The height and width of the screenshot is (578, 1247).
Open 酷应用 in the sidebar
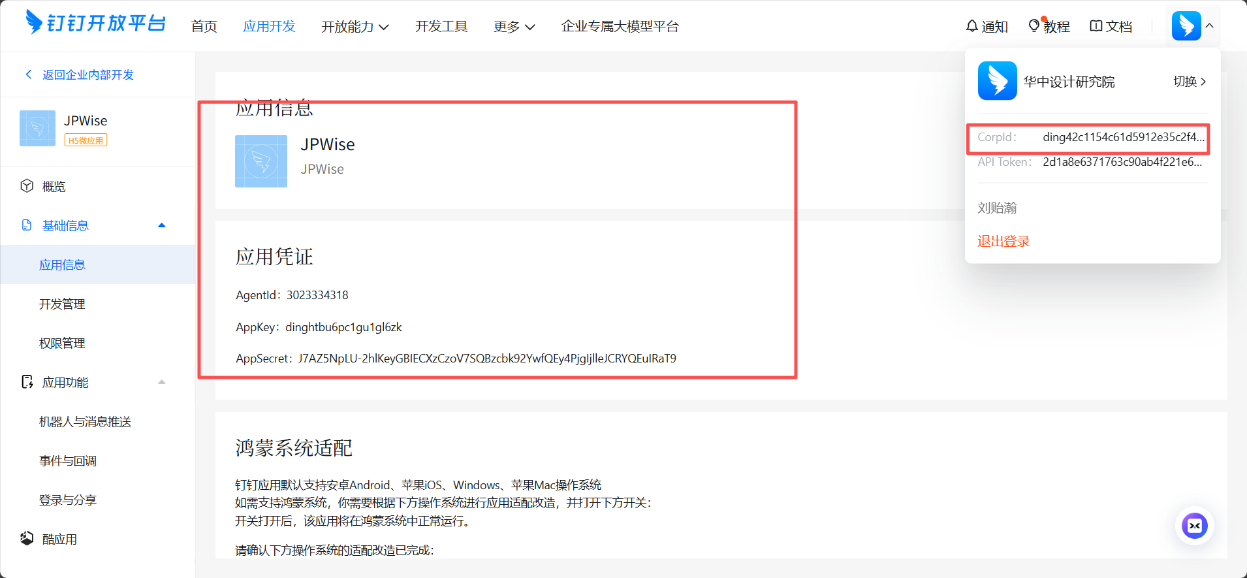[59, 539]
